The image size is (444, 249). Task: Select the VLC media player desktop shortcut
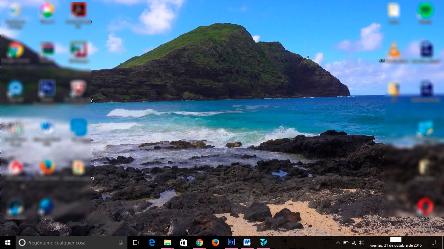(394, 53)
